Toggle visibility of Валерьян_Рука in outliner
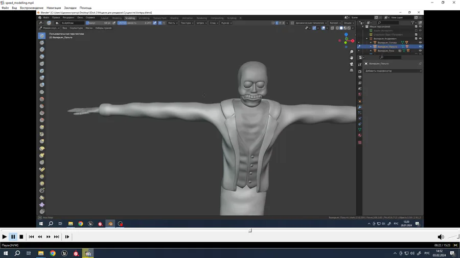 (x=420, y=50)
